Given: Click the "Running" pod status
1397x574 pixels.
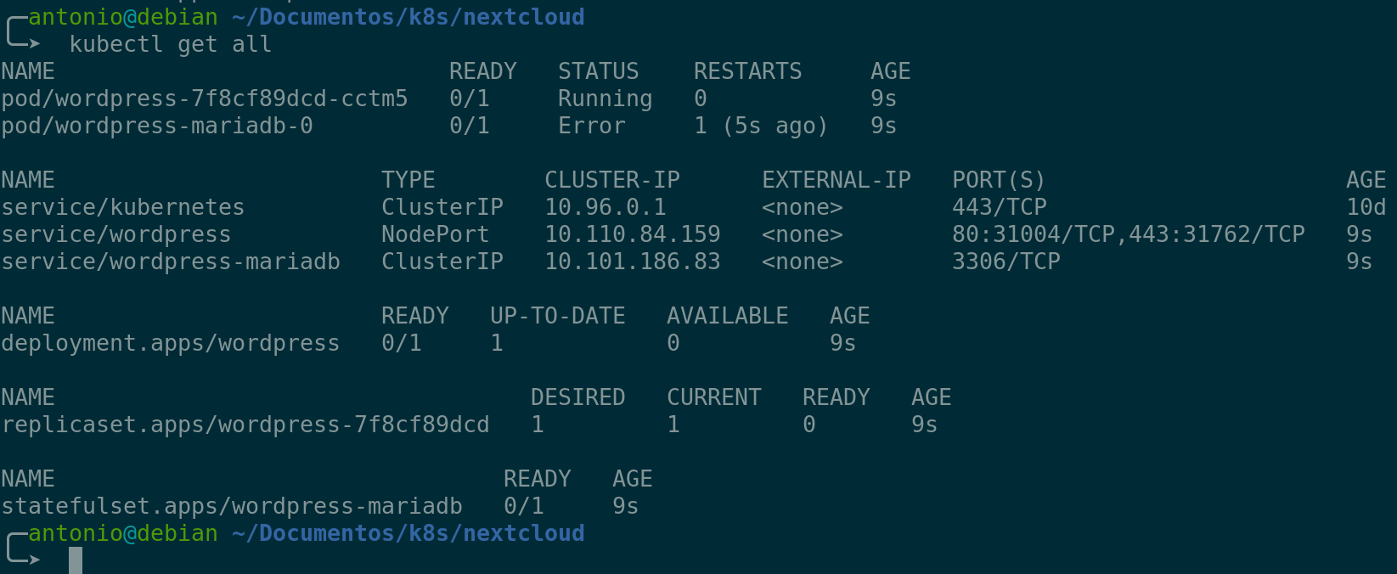Looking at the screenshot, I should pyautogui.click(x=605, y=98).
